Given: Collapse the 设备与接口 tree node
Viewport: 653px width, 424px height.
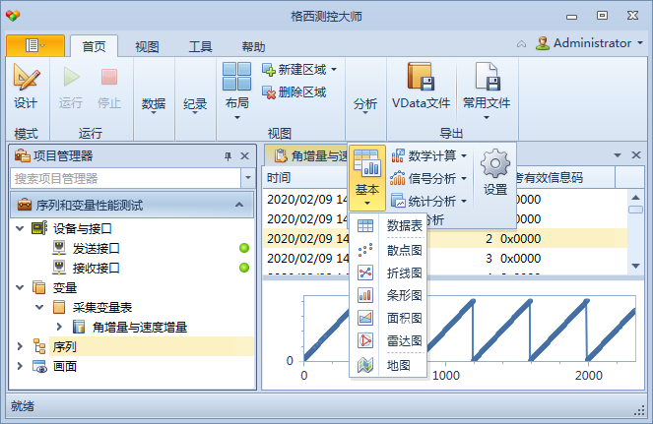Looking at the screenshot, I should point(20,228).
